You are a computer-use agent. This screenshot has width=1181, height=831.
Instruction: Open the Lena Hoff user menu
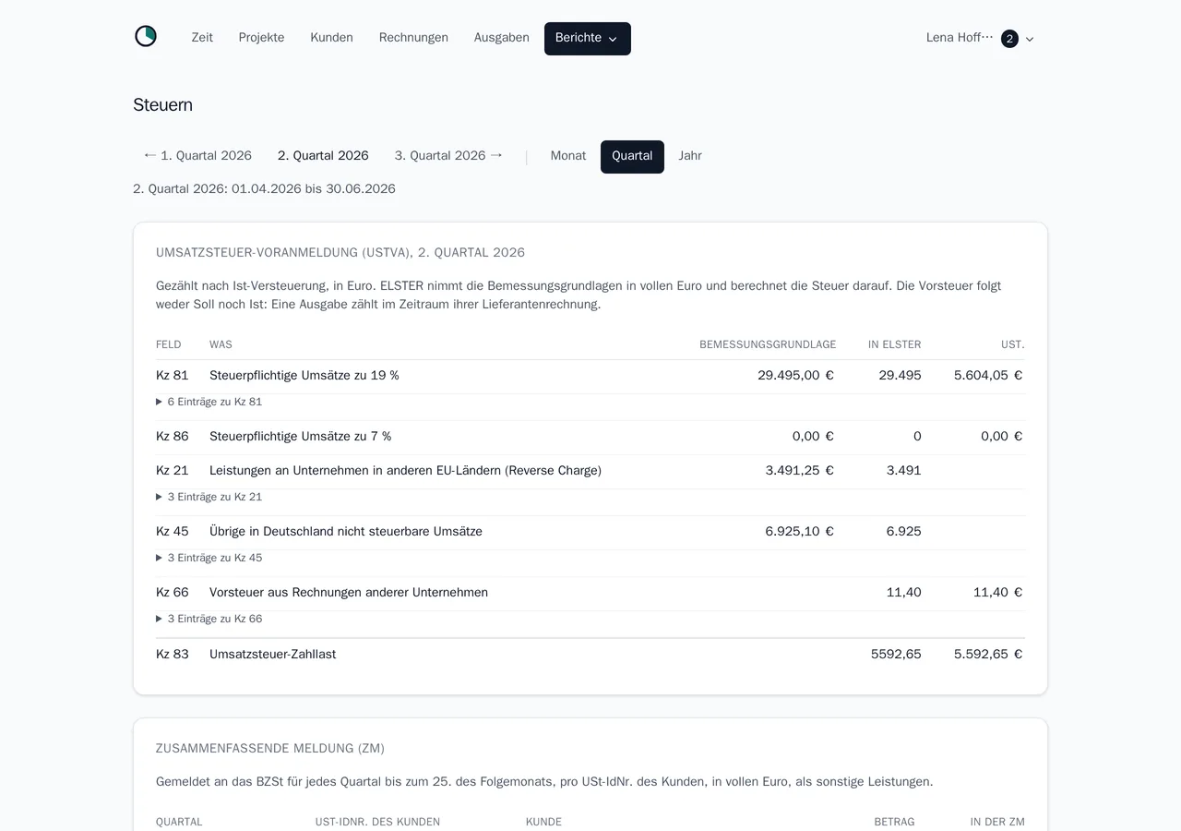[x=980, y=39]
